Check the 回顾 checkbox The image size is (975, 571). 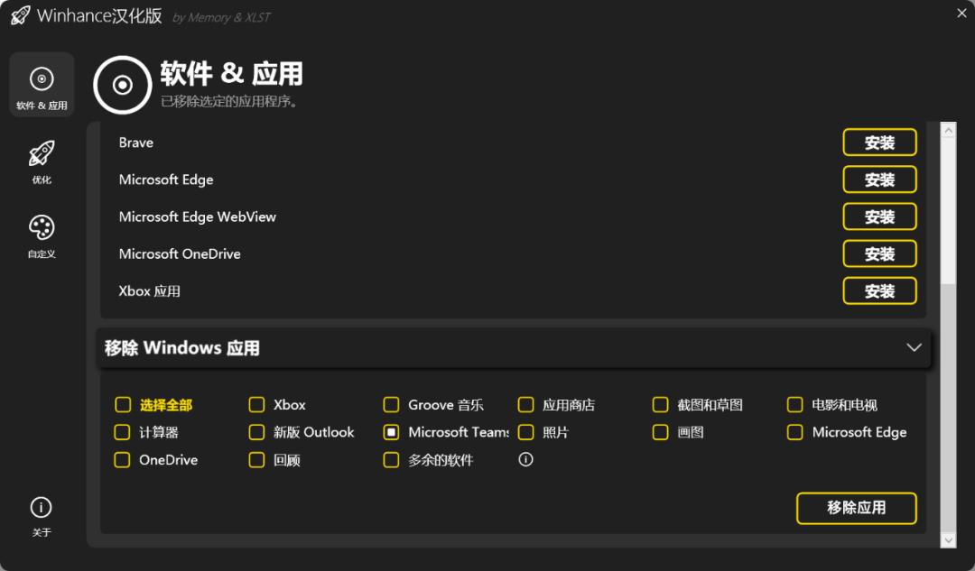(256, 460)
